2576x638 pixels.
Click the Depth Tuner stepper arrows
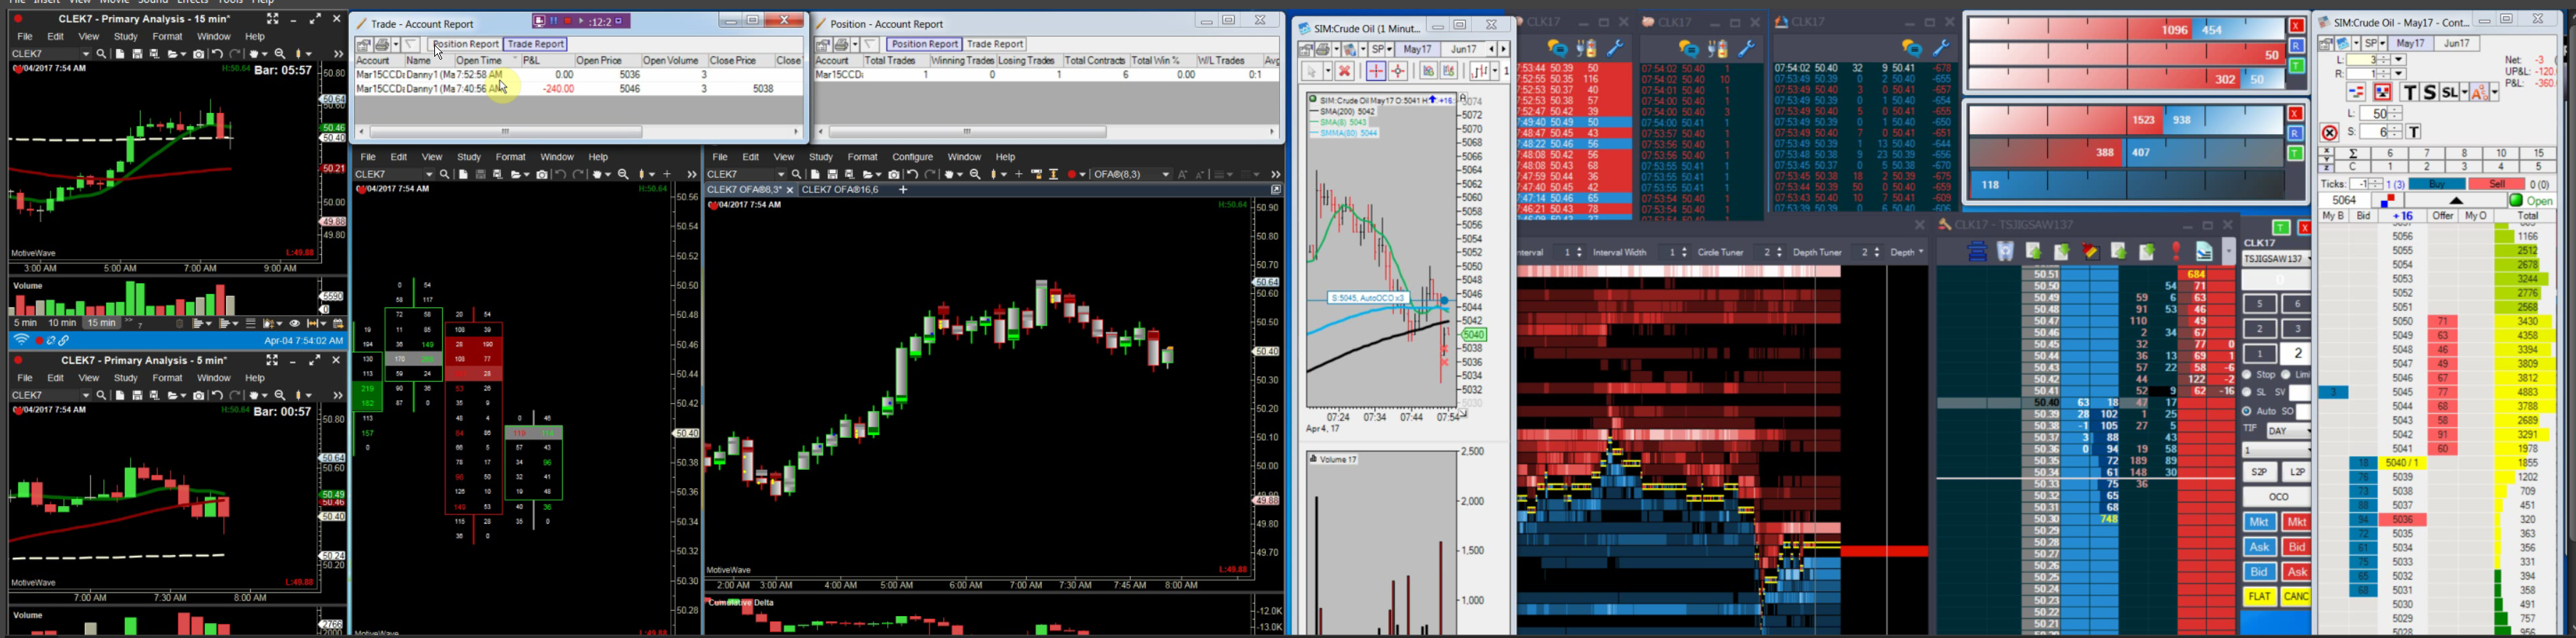[x=1876, y=253]
